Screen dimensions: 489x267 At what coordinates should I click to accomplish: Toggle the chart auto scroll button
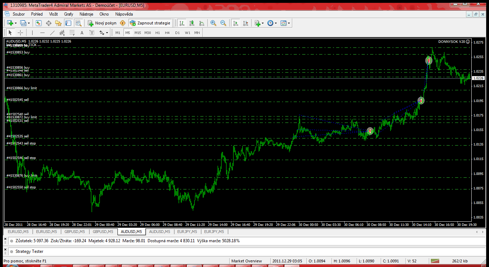pos(236,23)
